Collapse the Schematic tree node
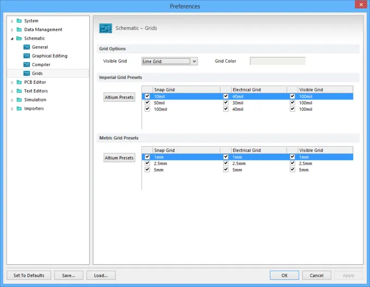Viewport: 370px width, 287px height. 12,39
